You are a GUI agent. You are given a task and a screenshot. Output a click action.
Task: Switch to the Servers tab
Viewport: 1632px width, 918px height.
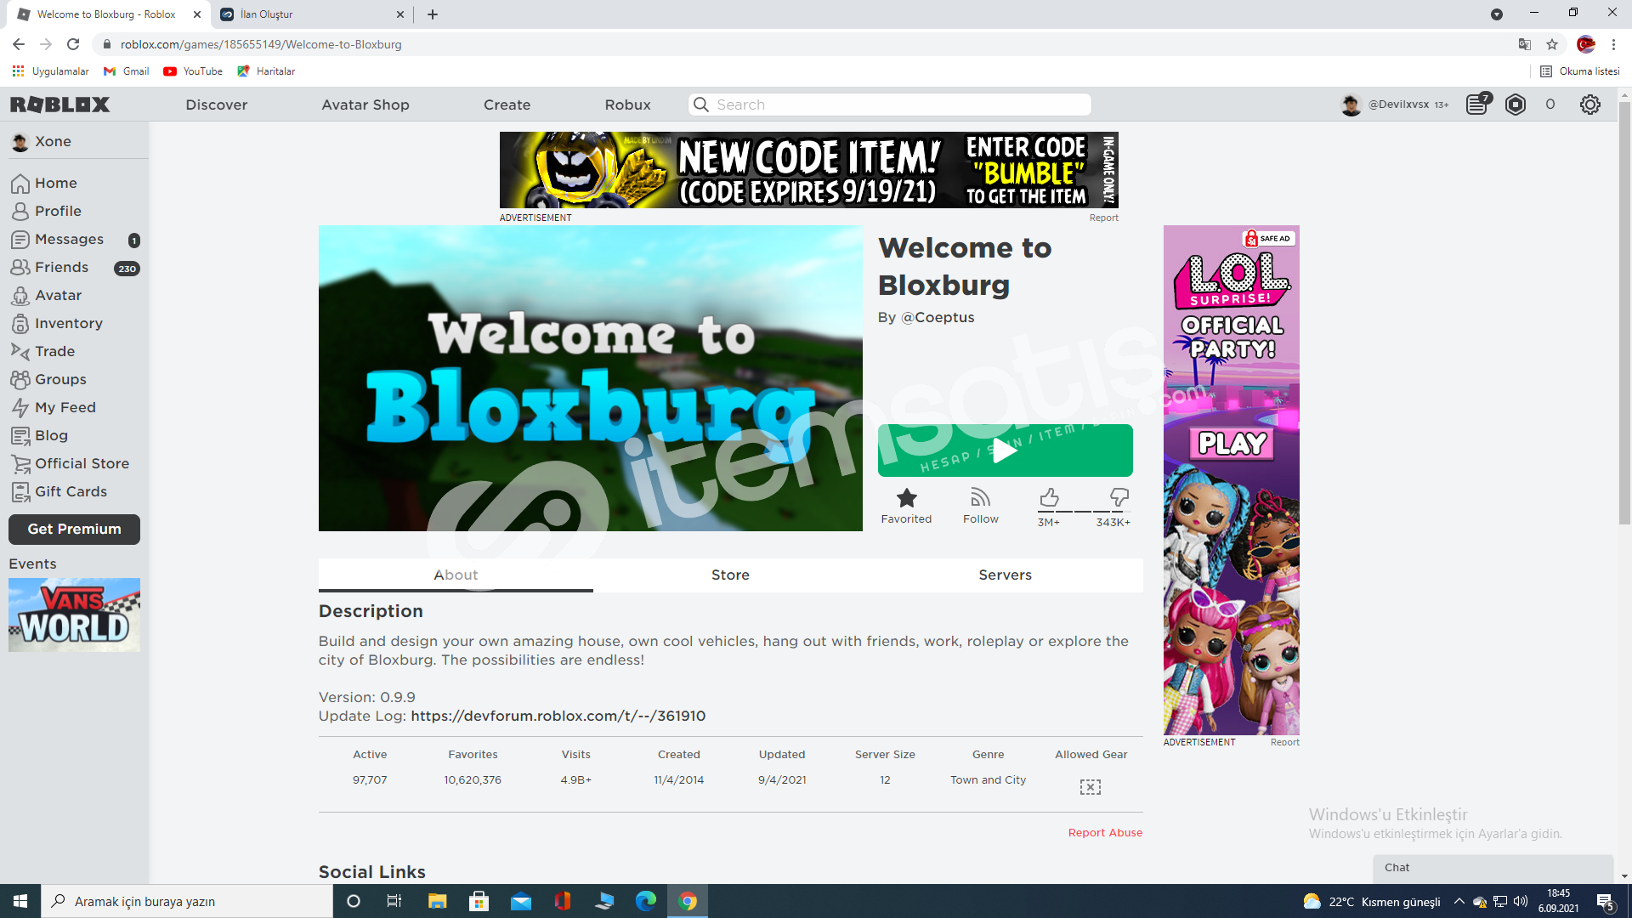tap(1006, 575)
